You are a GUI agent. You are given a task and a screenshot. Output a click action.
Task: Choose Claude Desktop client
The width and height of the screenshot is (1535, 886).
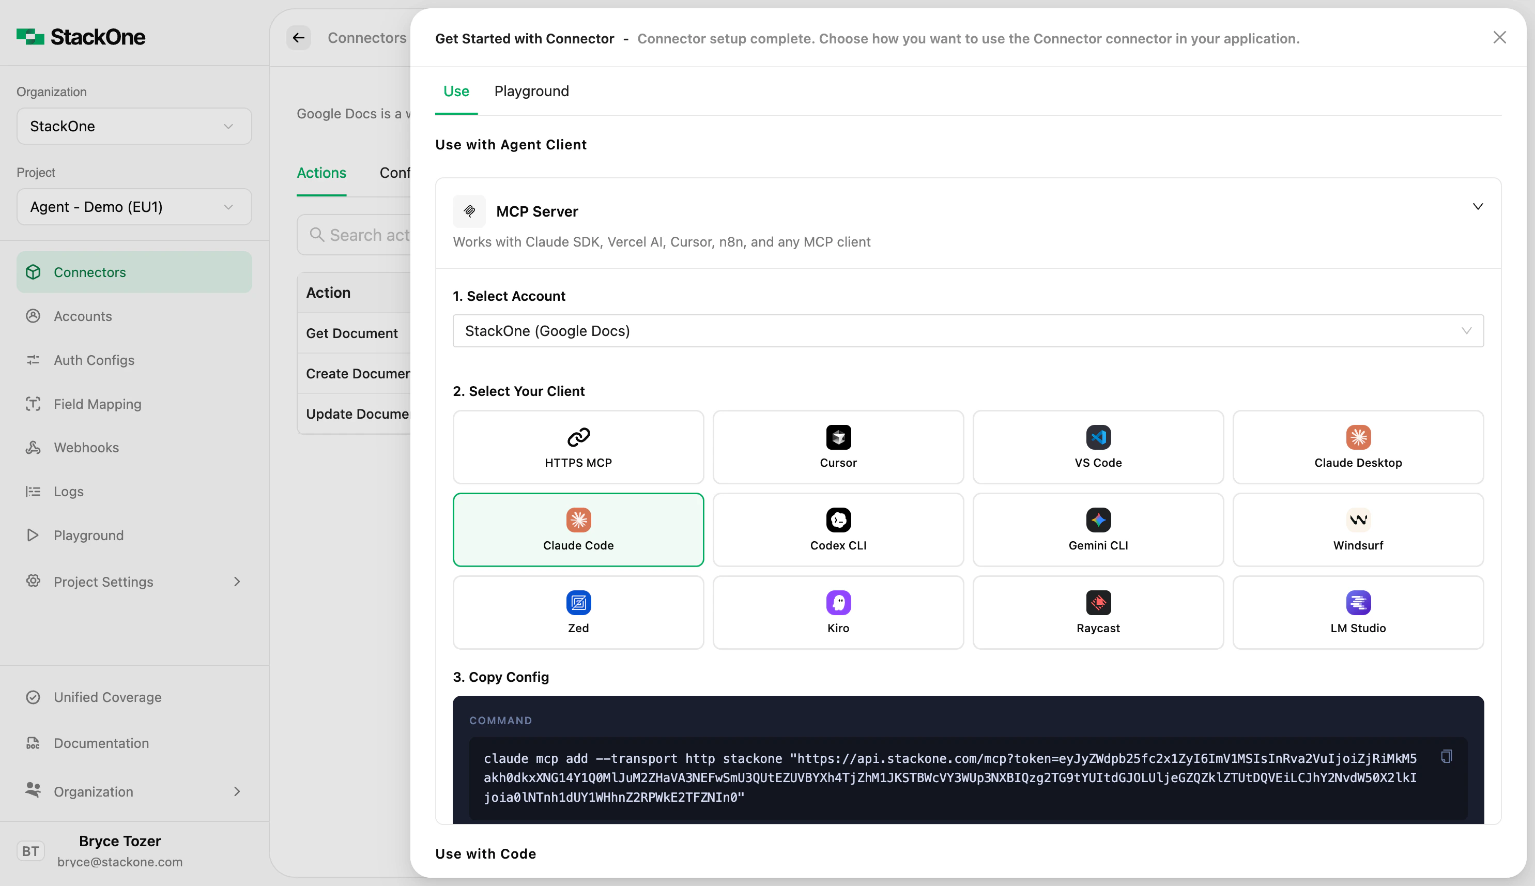coord(1357,447)
